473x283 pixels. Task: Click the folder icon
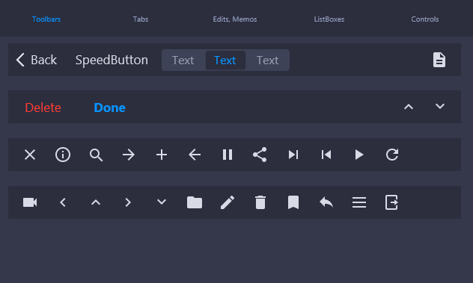coord(195,202)
